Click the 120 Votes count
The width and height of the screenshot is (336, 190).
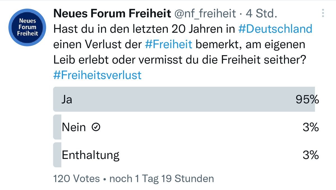pos(76,179)
